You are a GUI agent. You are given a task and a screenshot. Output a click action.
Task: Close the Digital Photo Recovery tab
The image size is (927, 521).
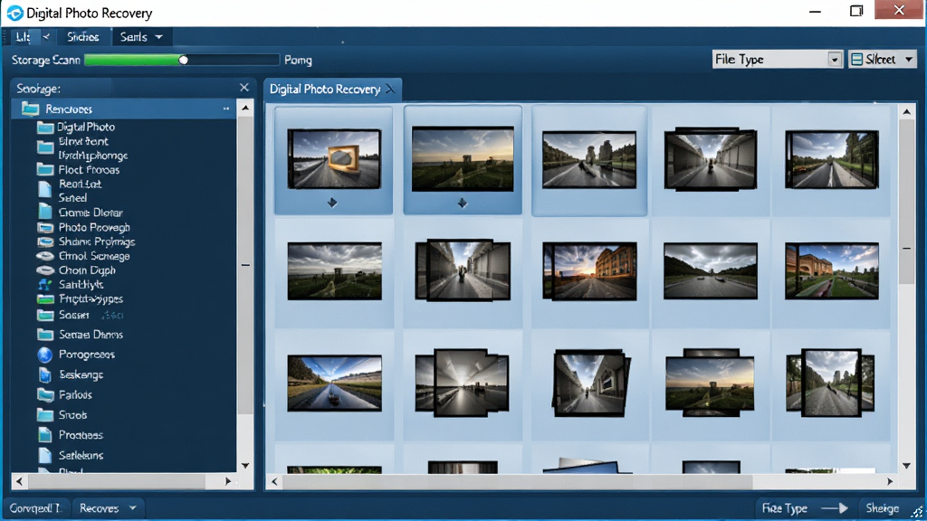pos(390,89)
